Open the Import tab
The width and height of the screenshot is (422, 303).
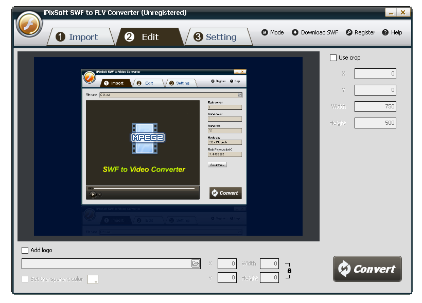tap(80, 37)
